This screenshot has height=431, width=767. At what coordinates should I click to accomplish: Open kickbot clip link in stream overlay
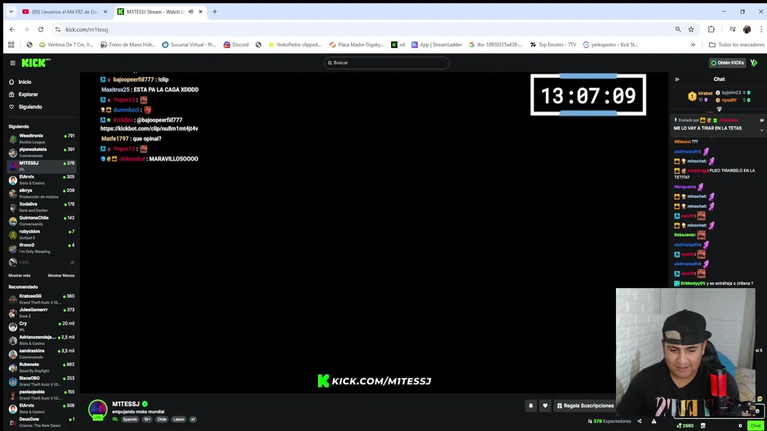[149, 129]
